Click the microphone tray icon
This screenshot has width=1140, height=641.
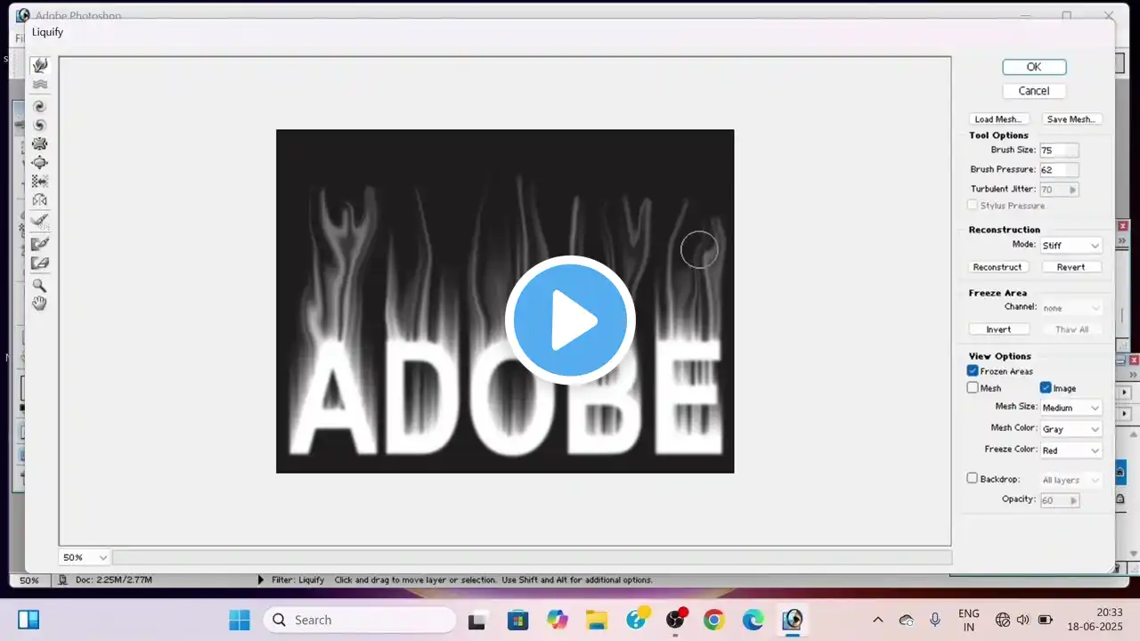point(935,620)
